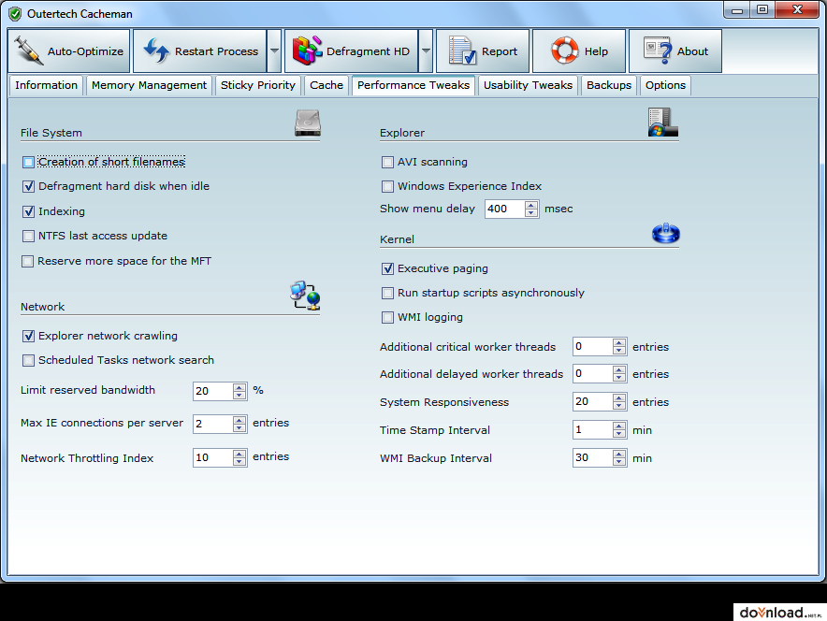The height and width of the screenshot is (621, 827).
Task: Click the Max IE connections value field
Action: [x=213, y=424]
